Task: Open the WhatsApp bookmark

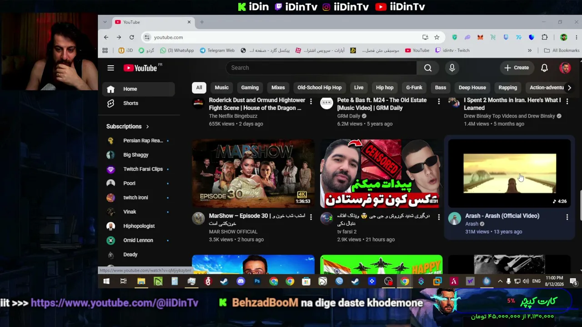Action: click(x=177, y=50)
